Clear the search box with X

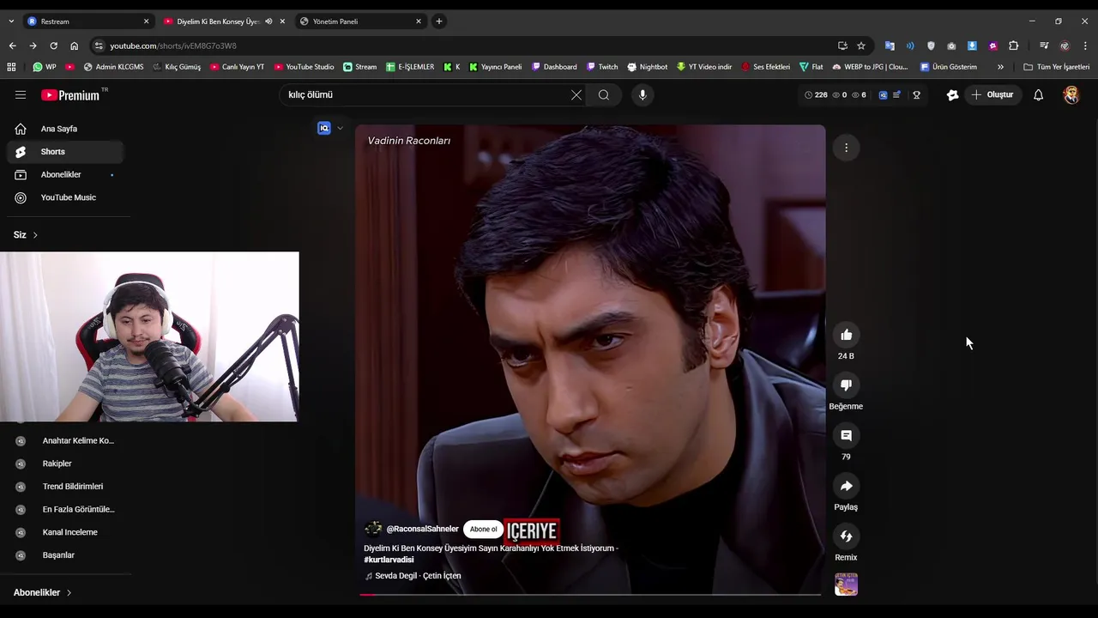(x=576, y=95)
